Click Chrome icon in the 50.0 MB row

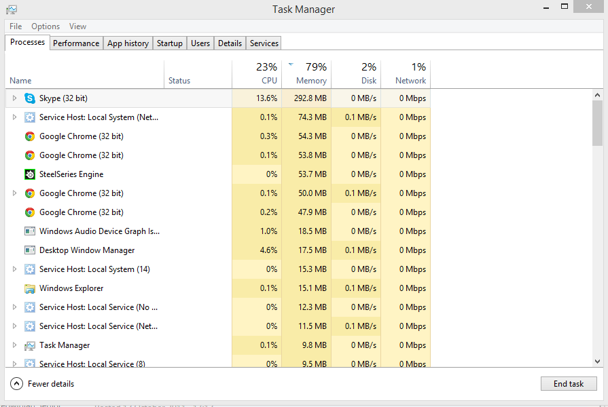30,193
